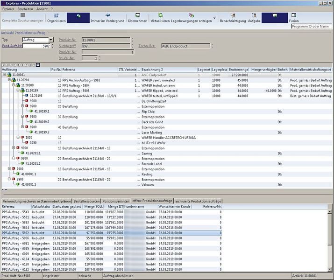Switch to the Beistellressourcen tab
The image size is (334, 280).
(x=86, y=201)
